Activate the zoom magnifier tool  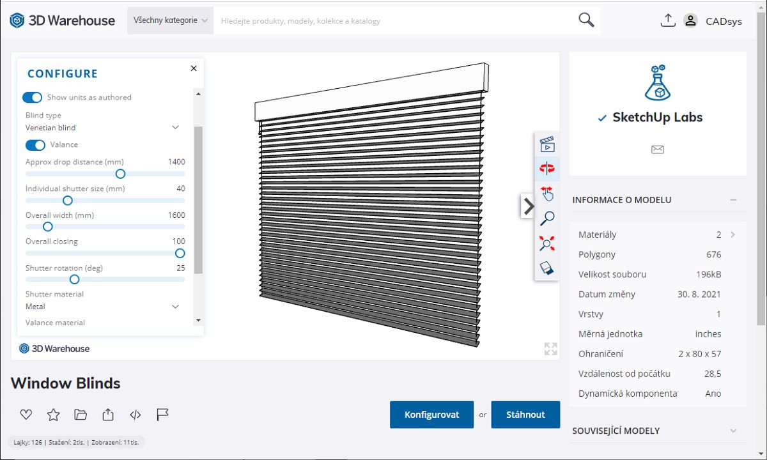coord(546,218)
